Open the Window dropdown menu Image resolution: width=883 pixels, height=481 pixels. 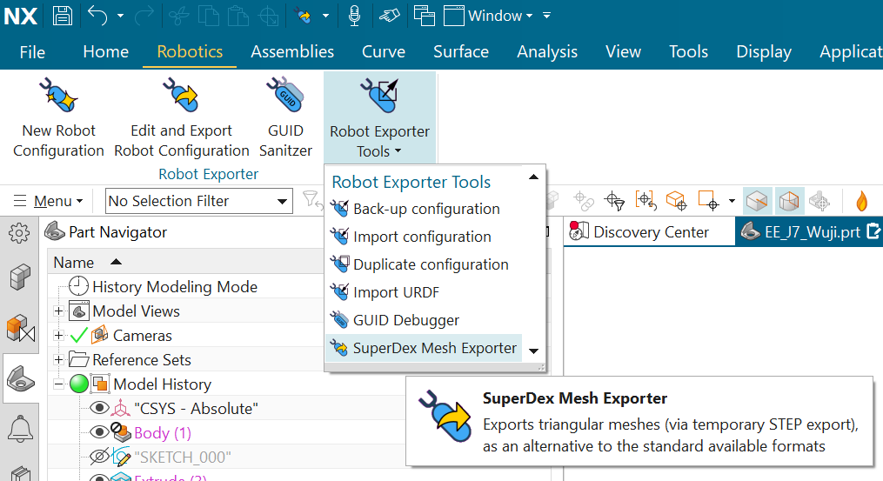coord(488,16)
